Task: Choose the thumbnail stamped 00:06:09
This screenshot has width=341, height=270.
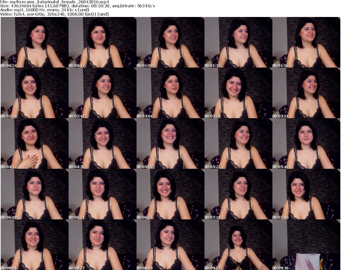Action: pyautogui.click(x=35, y=194)
